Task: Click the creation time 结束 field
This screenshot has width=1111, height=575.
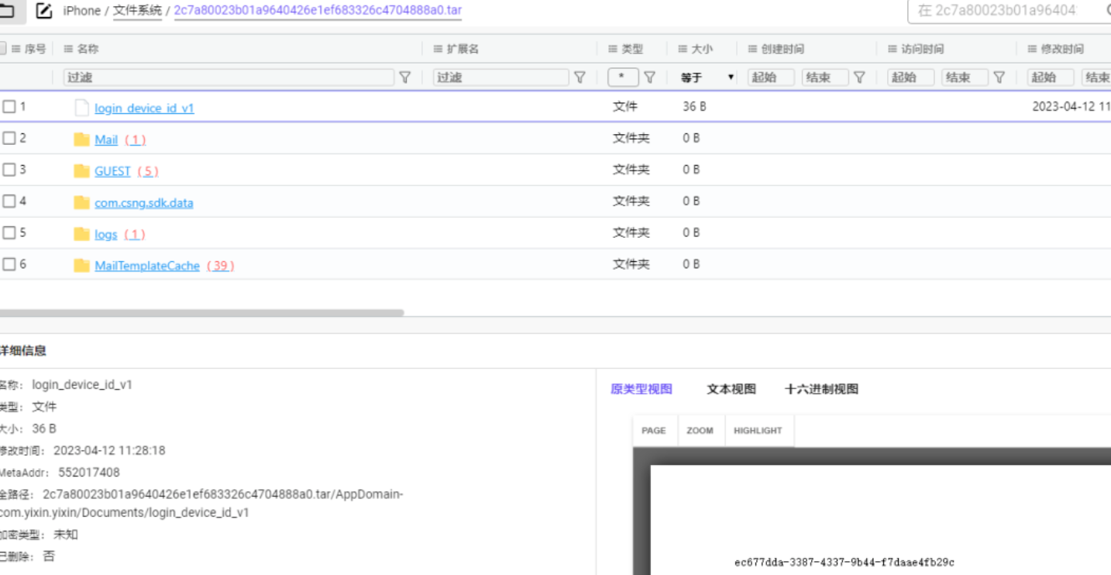Action: (825, 77)
